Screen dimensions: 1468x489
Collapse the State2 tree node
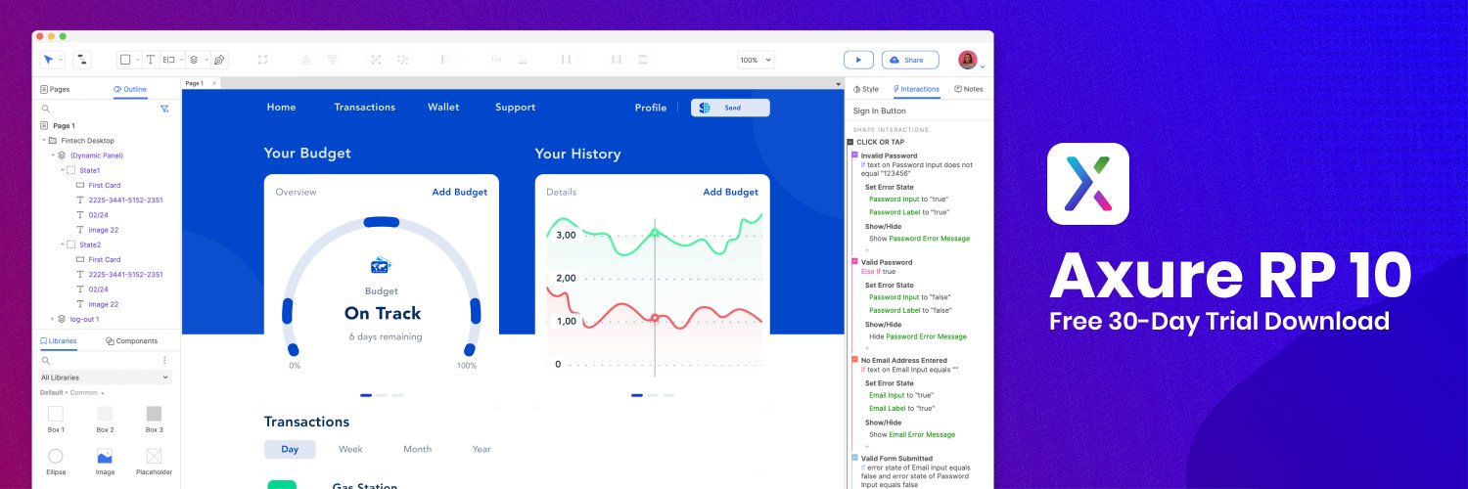tap(63, 244)
